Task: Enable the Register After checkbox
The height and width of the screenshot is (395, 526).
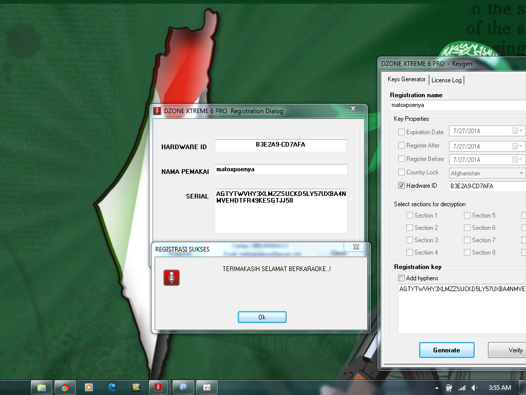Action: coord(401,146)
